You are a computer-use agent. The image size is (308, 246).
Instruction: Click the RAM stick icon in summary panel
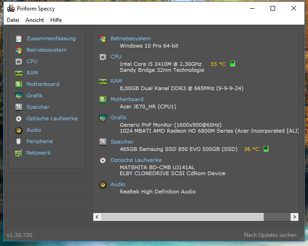pyautogui.click(x=103, y=81)
